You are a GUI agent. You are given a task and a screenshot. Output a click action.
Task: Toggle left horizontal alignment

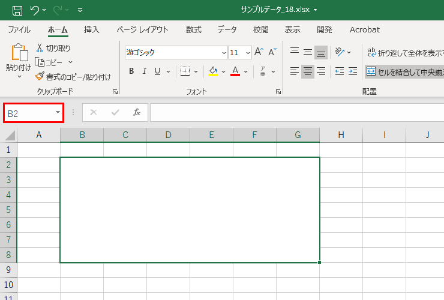(295, 71)
